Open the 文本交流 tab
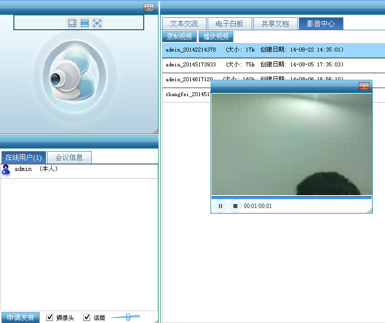Image resolution: width=385 pixels, height=323 pixels. pos(184,24)
